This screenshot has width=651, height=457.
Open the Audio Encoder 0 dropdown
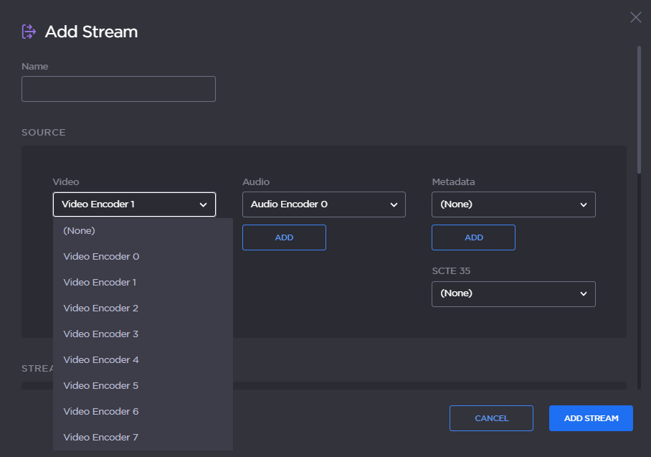click(323, 204)
